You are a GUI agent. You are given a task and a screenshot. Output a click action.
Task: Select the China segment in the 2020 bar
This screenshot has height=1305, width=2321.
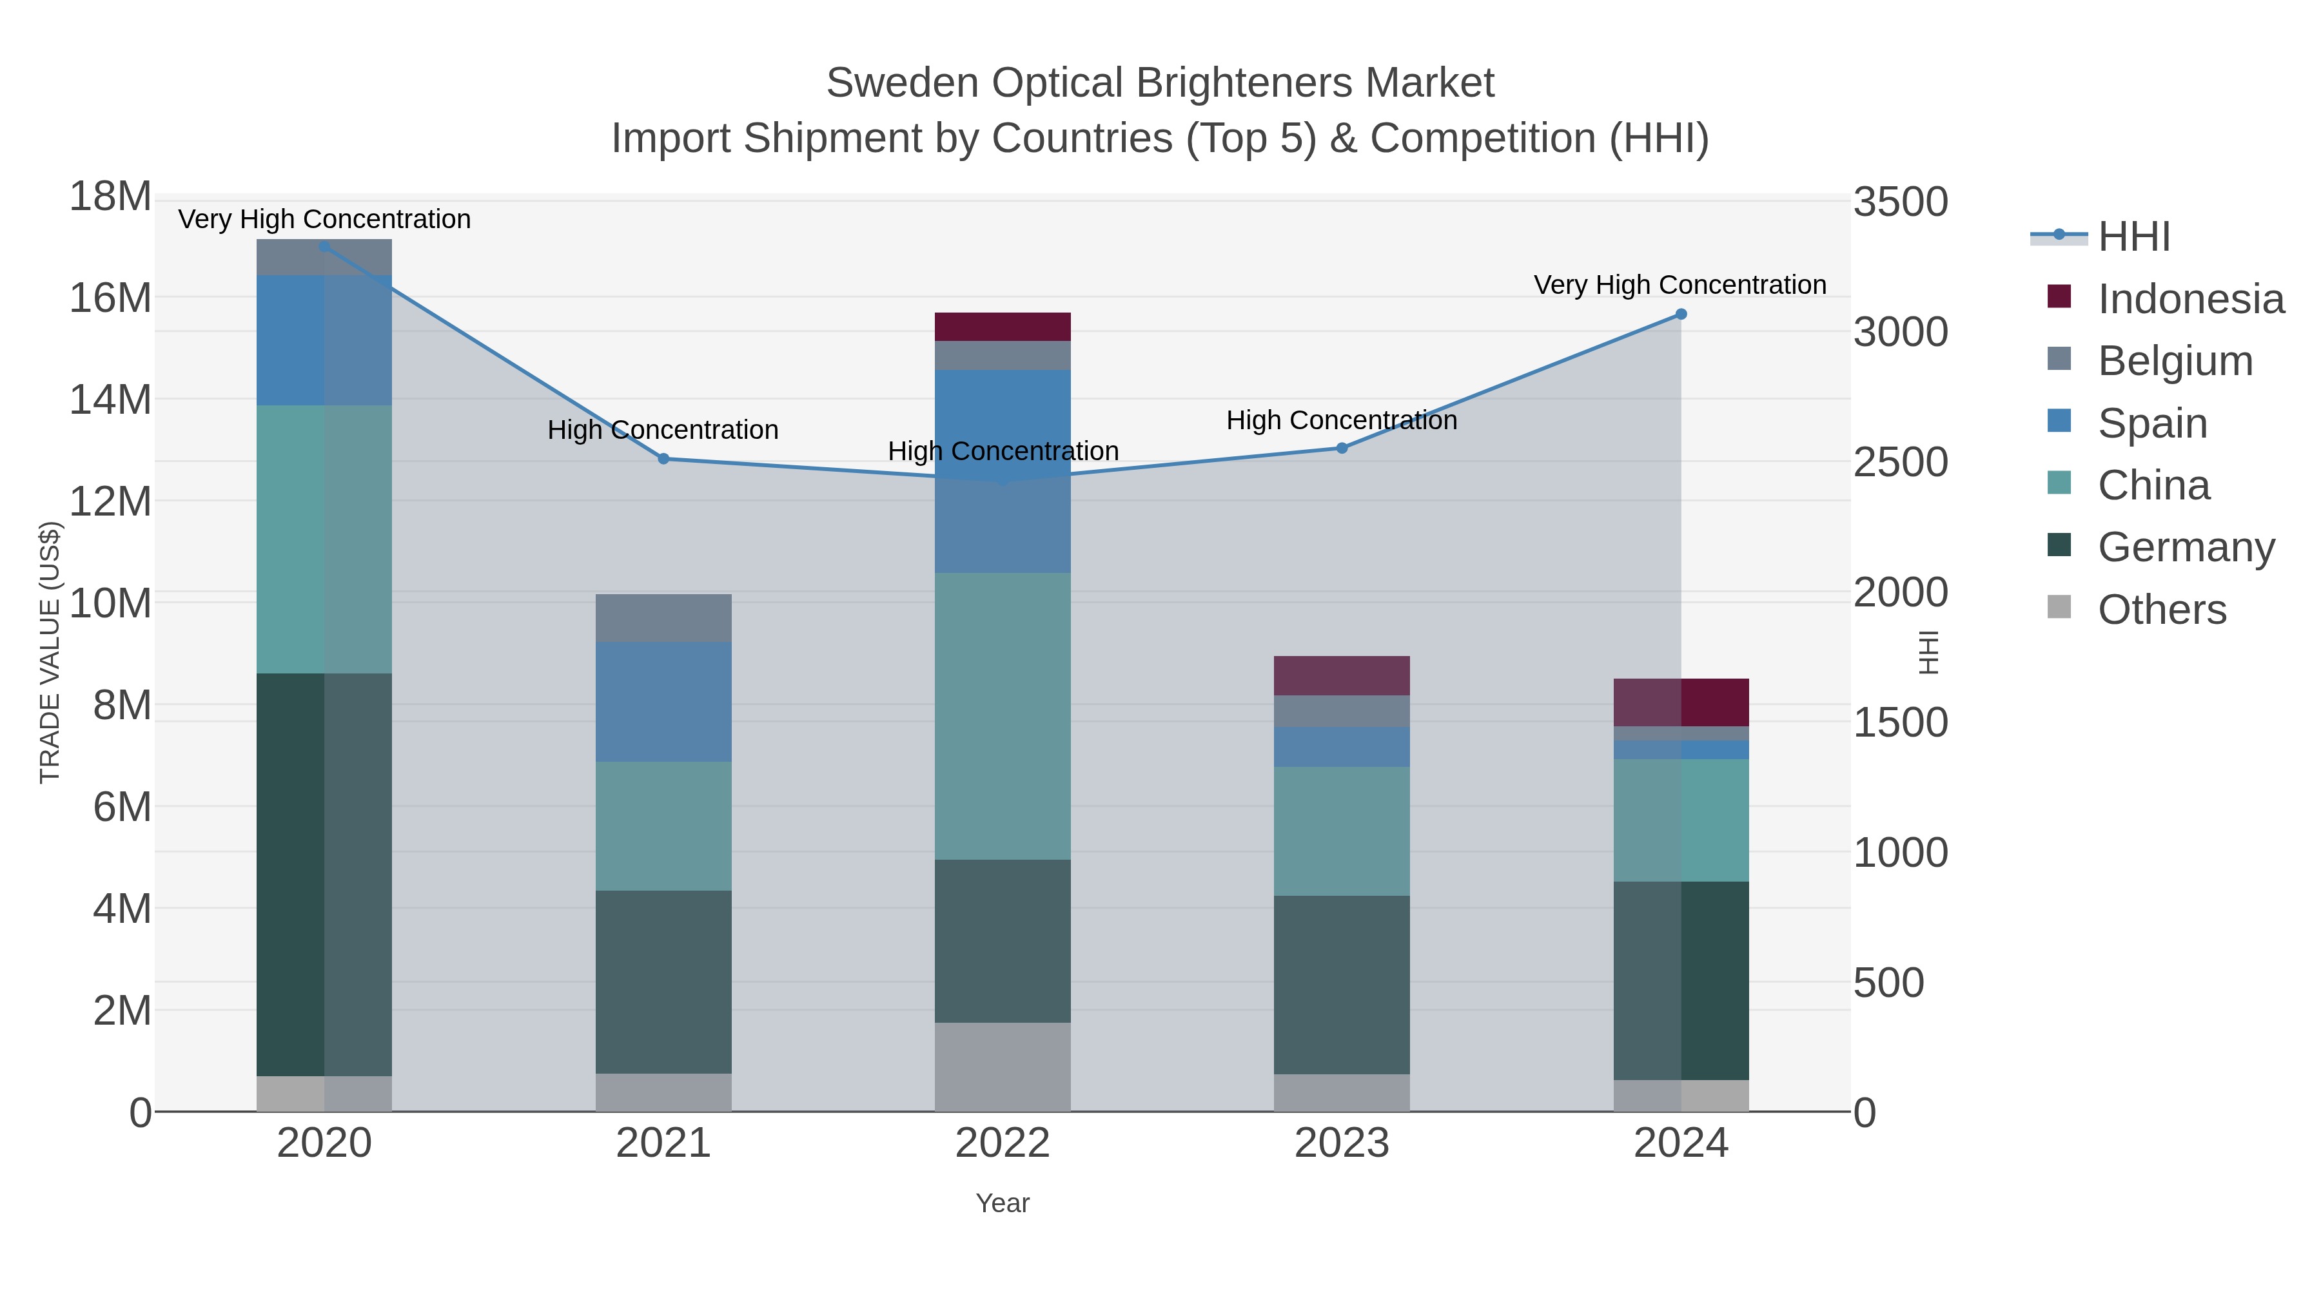pyautogui.click(x=324, y=539)
